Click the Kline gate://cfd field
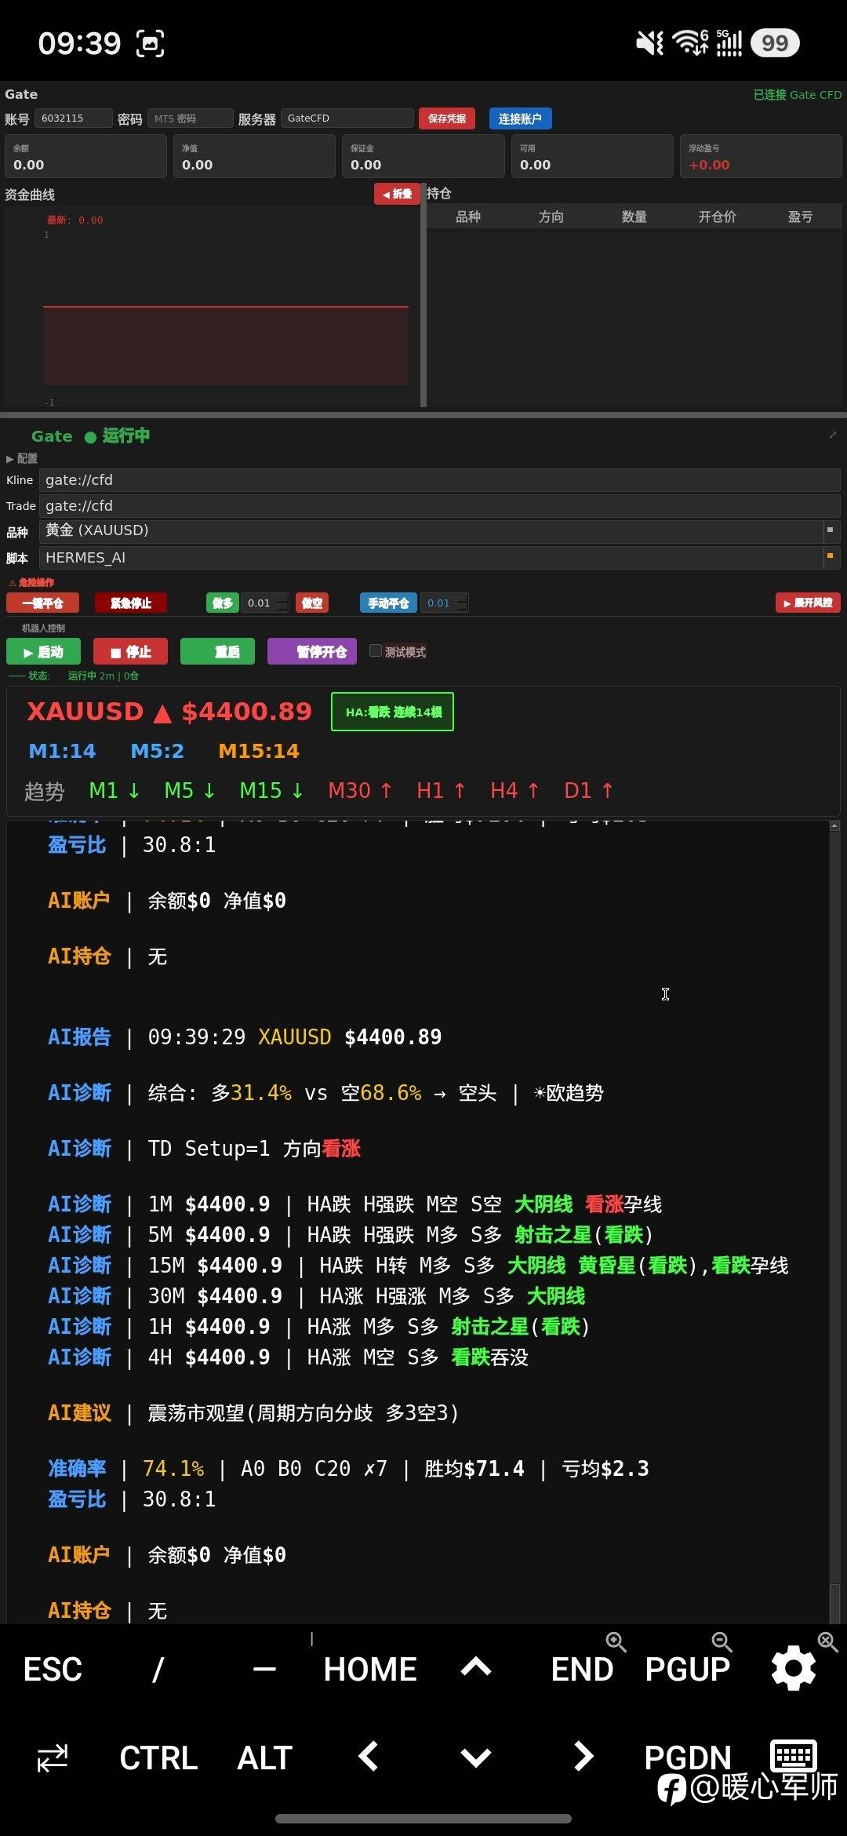 pos(439,479)
